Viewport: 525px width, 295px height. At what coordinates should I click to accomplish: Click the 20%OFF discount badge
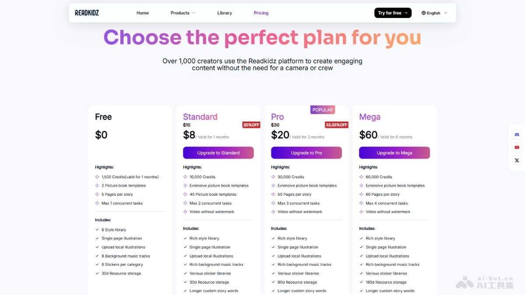point(251,125)
